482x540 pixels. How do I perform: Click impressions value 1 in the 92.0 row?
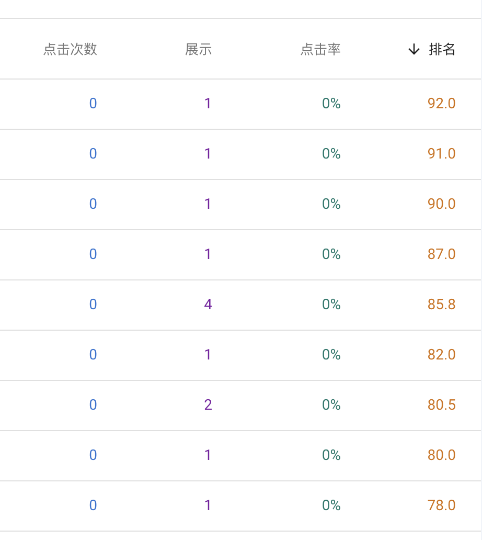[x=208, y=103]
